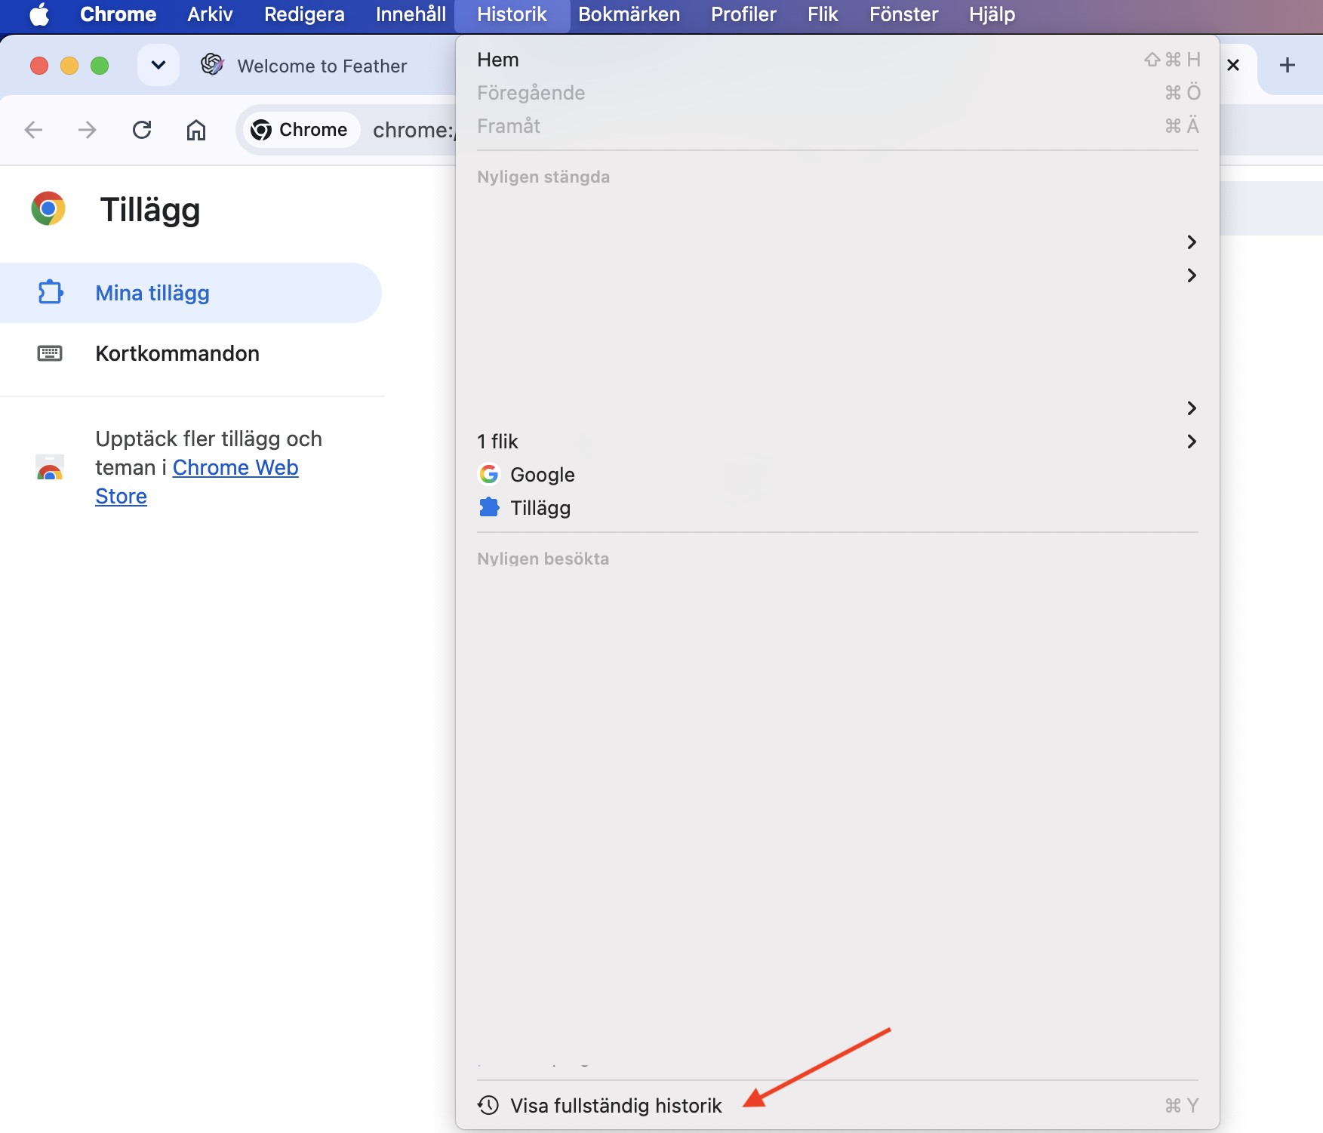Click the Google favicon in menu
1323x1133 pixels.
489,474
